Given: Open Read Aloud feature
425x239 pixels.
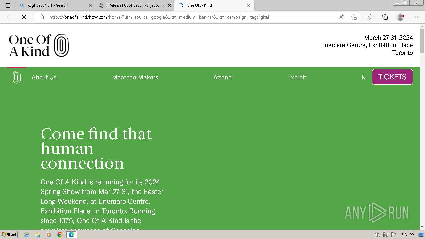Looking at the screenshot, I should pos(342,17).
